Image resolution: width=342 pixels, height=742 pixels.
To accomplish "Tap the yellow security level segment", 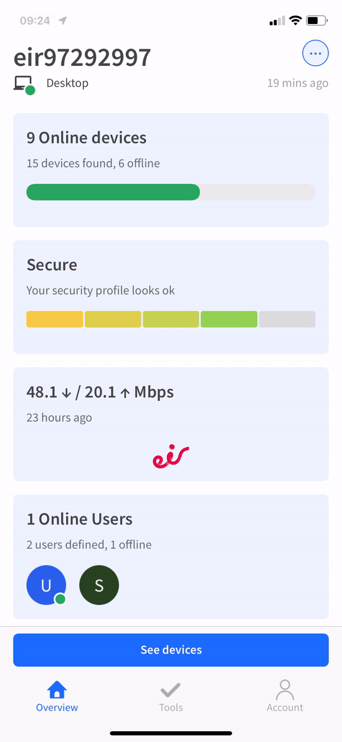I will [x=55, y=319].
